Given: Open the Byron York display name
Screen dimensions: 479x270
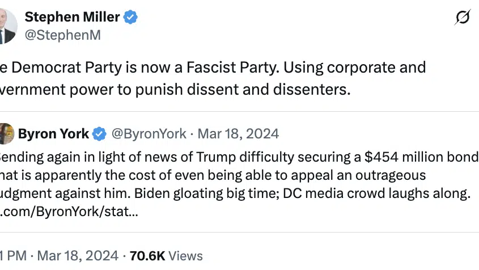Looking at the screenshot, I should (x=53, y=134).
